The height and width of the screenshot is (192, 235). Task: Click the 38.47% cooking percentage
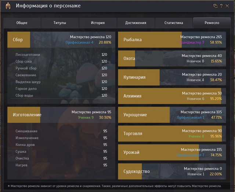point(216,80)
